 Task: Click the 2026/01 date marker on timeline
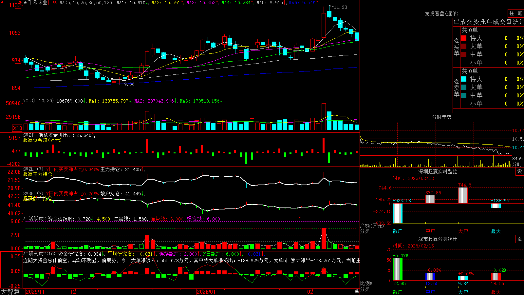206,292
